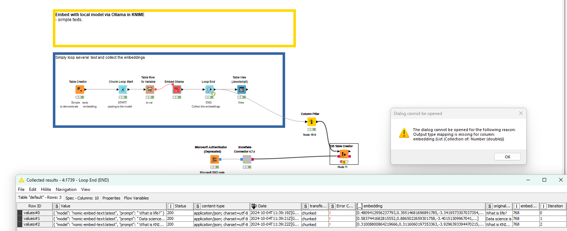Click the Embed Ollama node icon
The width and height of the screenshot is (567, 231).
pyautogui.click(x=177, y=89)
